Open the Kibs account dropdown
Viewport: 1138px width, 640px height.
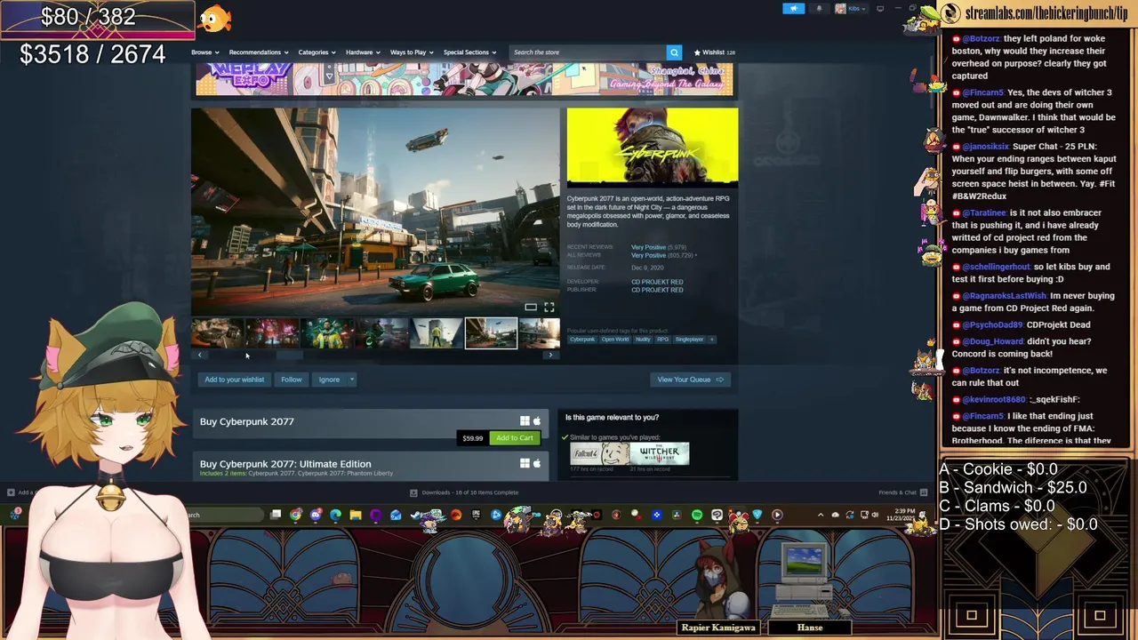pyautogui.click(x=851, y=9)
